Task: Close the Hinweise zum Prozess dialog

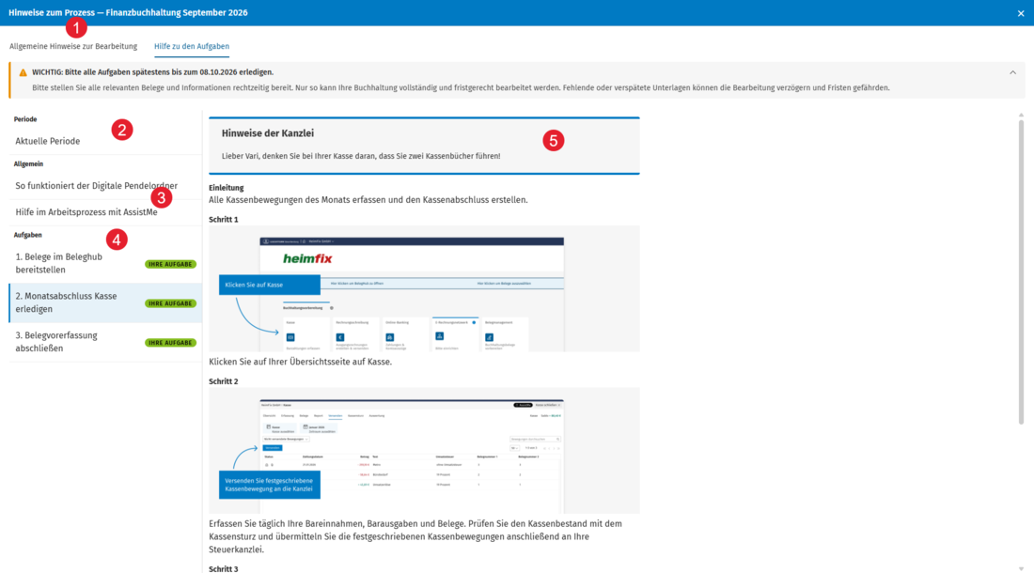Action: [x=1020, y=13]
